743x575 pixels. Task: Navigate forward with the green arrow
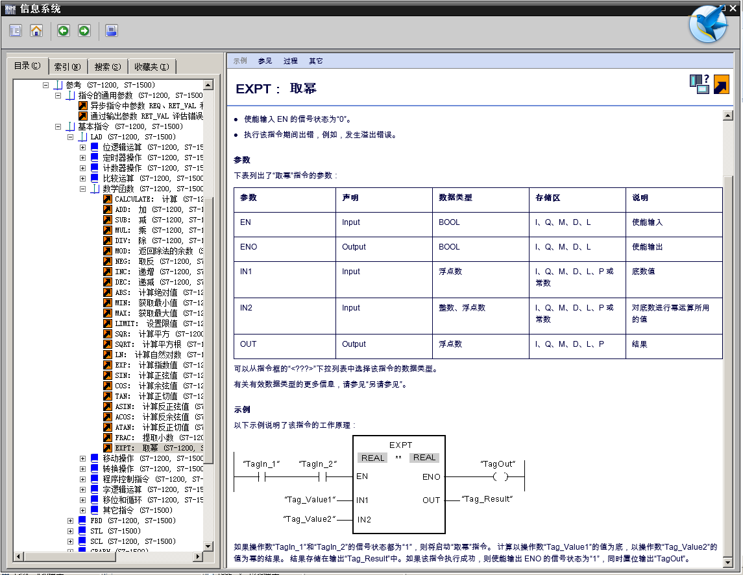84,31
